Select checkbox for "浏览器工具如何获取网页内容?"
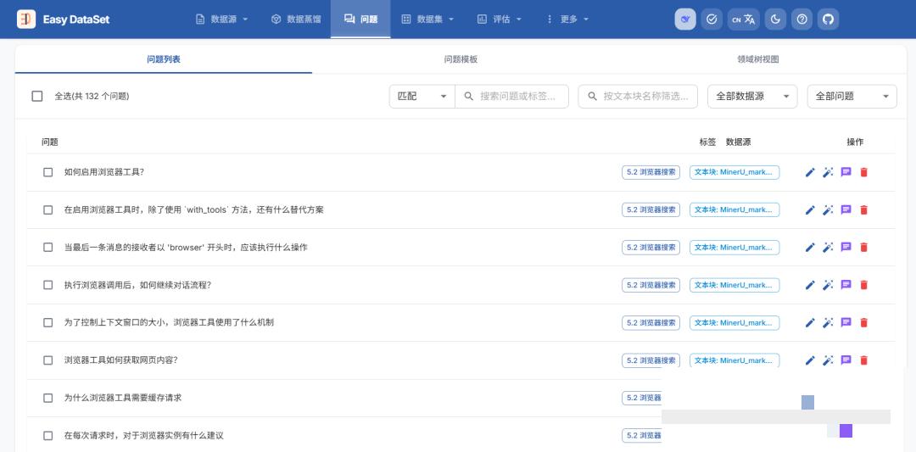This screenshot has width=916, height=452. click(x=47, y=360)
